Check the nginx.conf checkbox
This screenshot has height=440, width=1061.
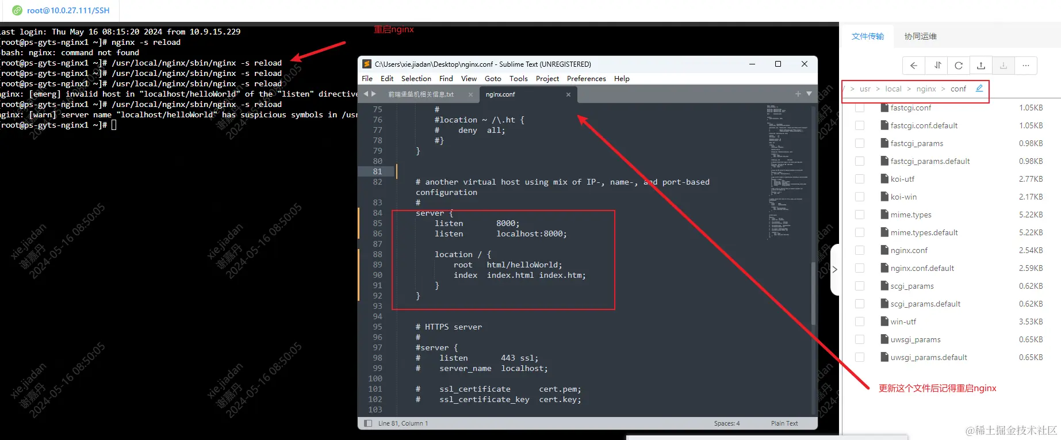click(860, 250)
